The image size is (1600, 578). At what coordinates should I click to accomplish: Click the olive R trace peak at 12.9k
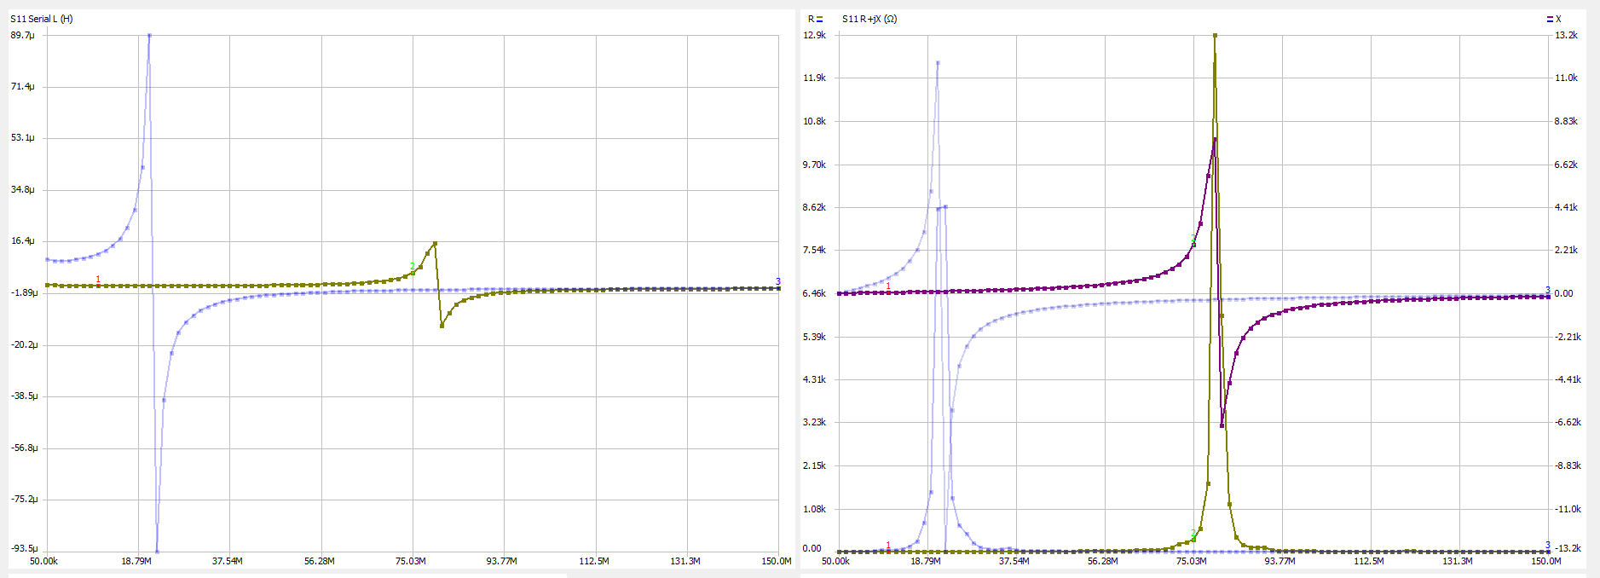pos(1215,36)
